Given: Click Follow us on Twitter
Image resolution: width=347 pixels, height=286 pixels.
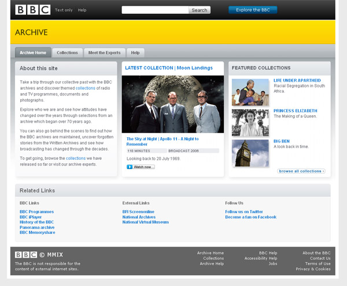Looking at the screenshot, I should 244,211.
